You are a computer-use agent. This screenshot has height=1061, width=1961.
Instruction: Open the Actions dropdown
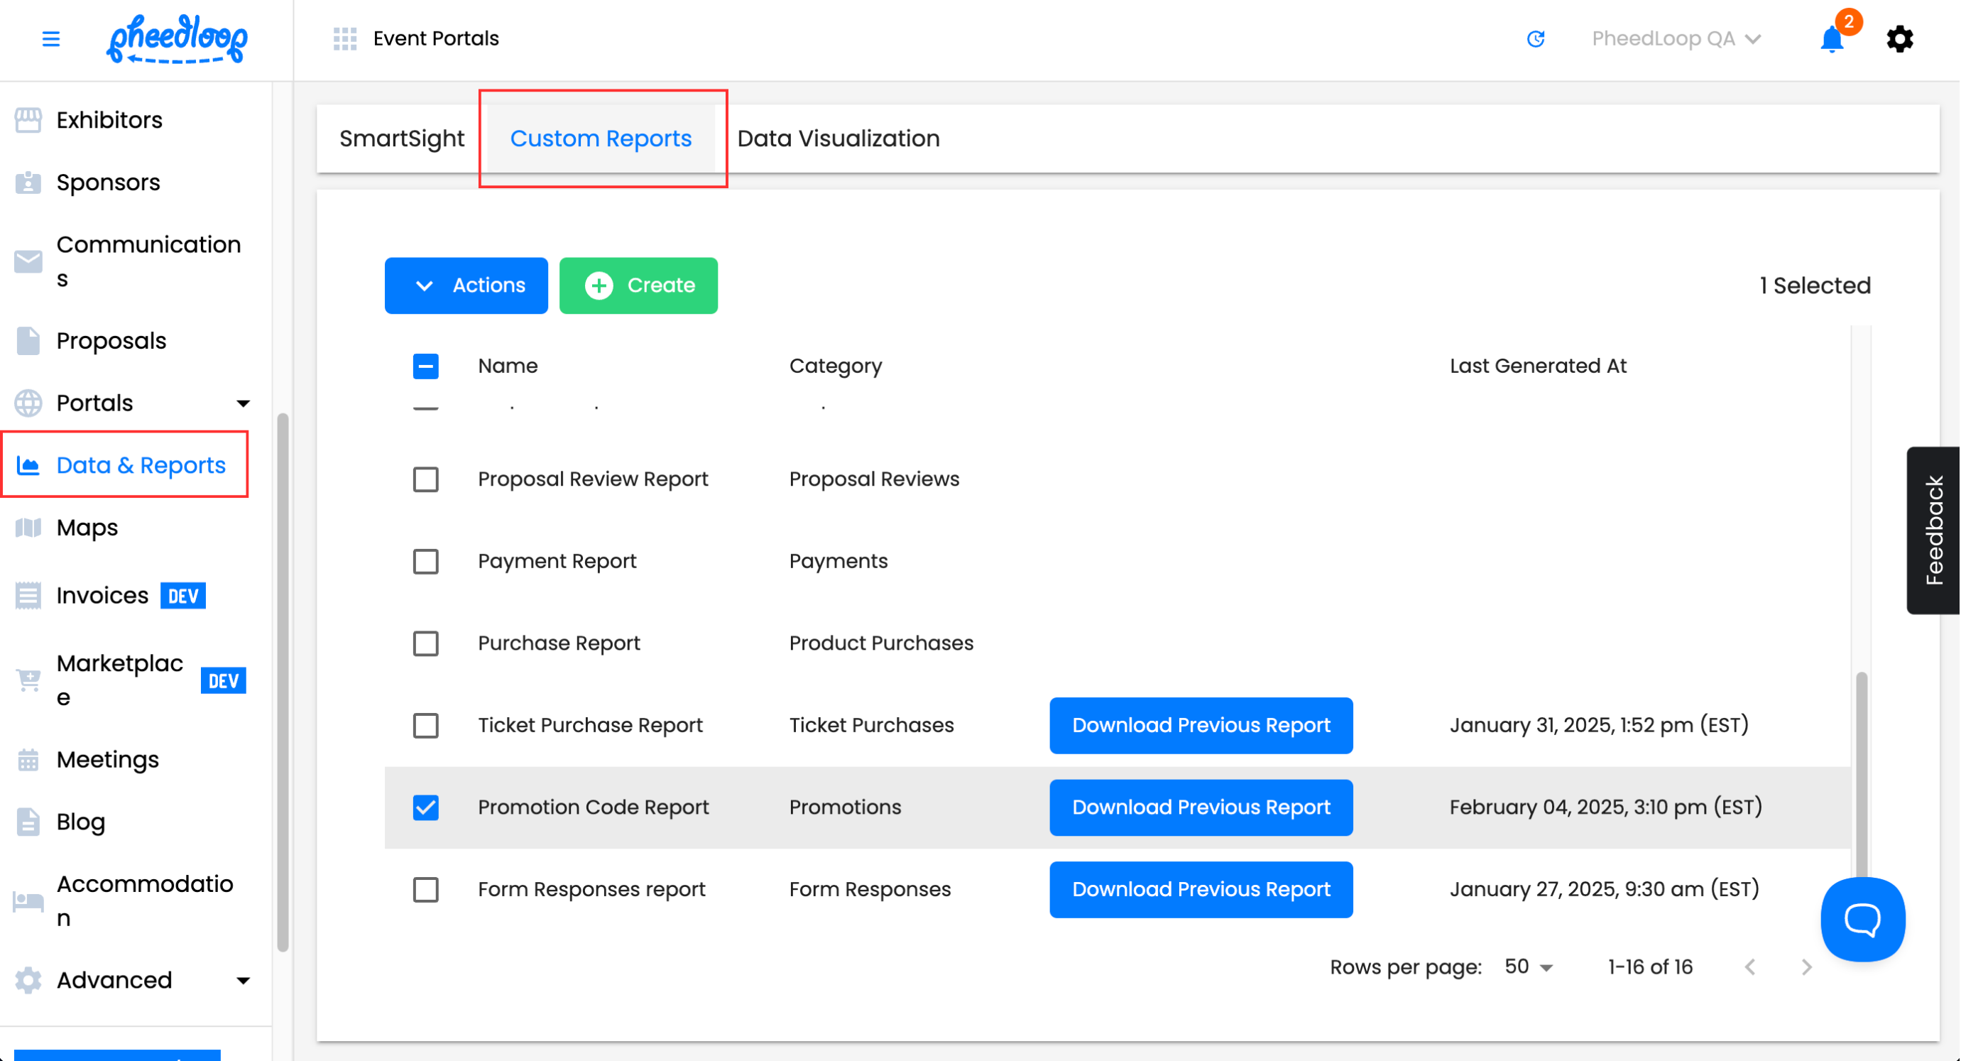466,285
